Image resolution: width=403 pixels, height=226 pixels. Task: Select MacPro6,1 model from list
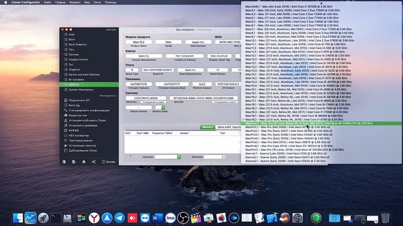321,146
